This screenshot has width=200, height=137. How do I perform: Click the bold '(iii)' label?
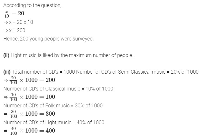[x=7, y=72]
